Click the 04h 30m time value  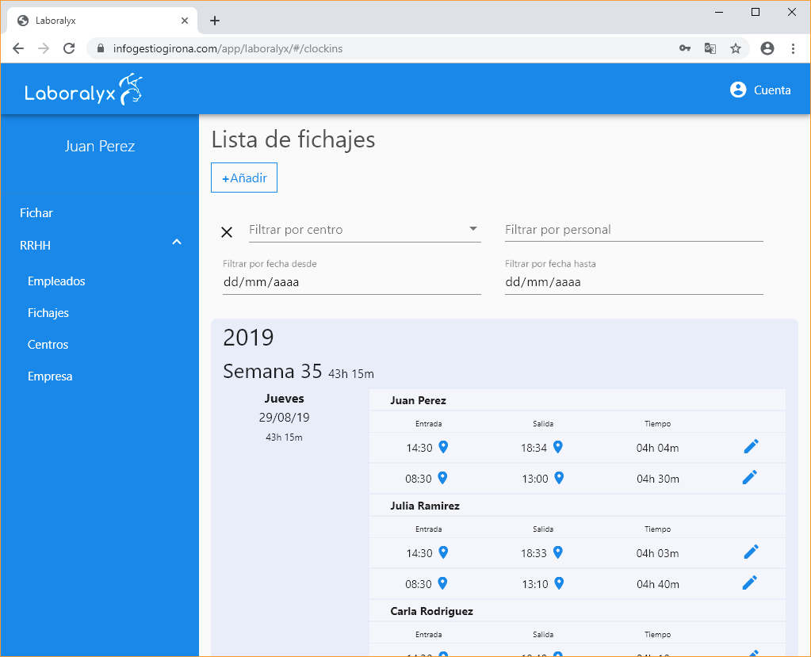pos(658,479)
